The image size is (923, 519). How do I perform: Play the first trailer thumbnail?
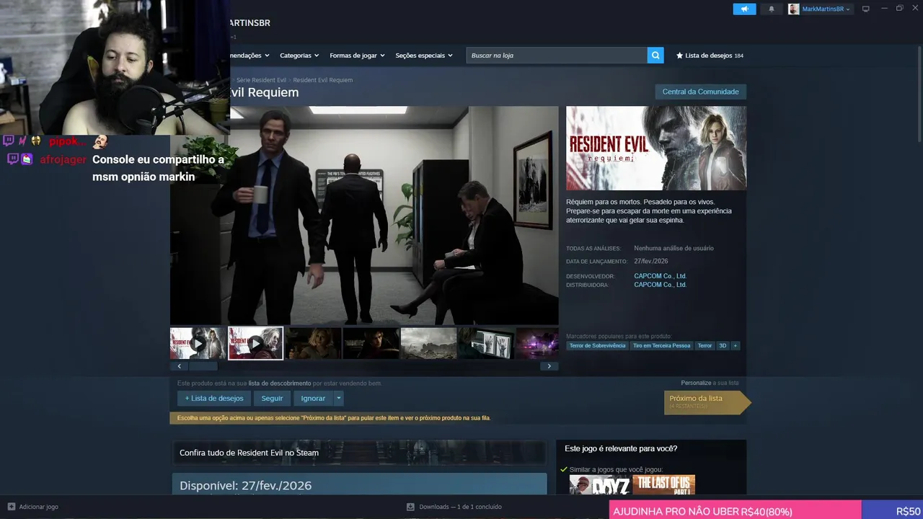click(198, 343)
